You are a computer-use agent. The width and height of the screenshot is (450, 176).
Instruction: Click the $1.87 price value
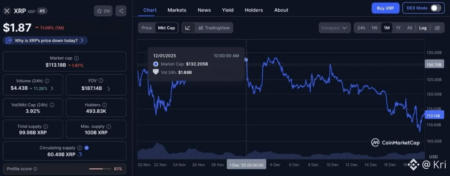(17, 28)
